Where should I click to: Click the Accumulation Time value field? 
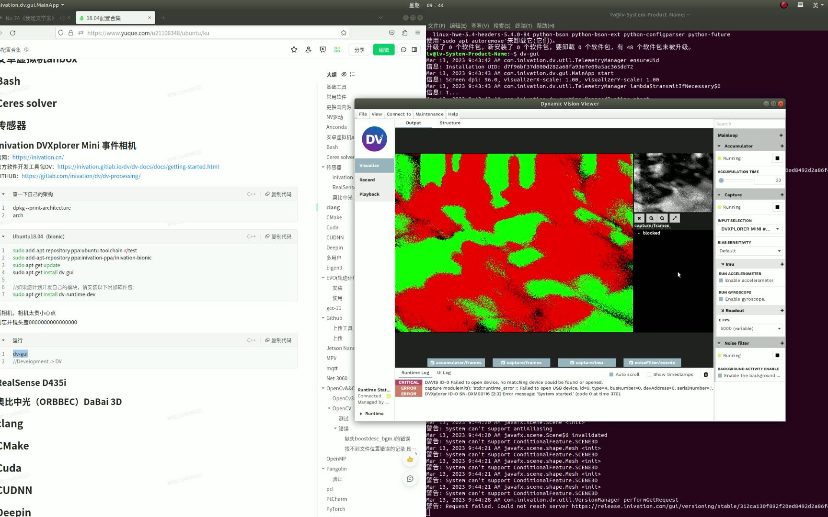[768, 180]
